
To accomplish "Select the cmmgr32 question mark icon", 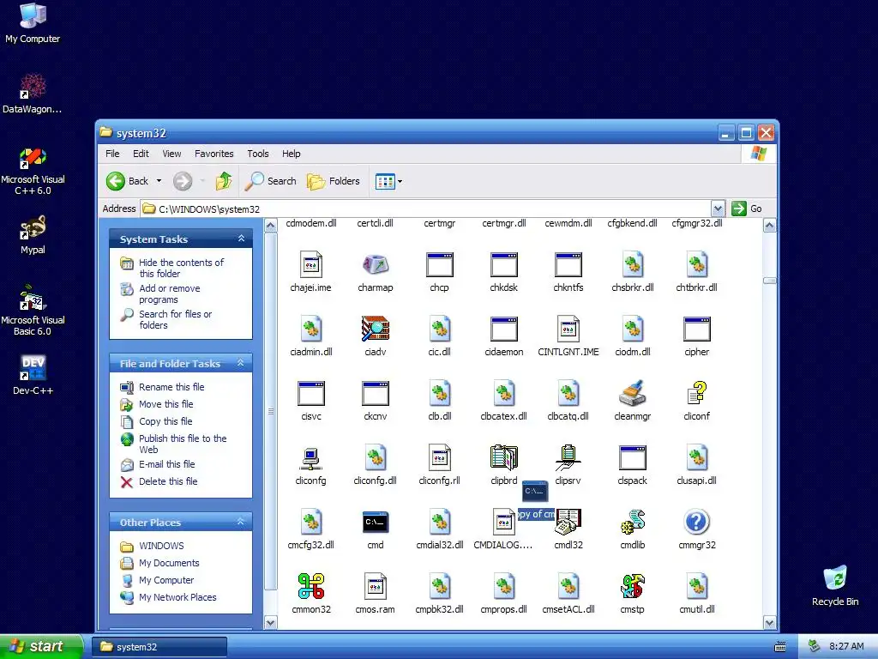I will tap(696, 522).
